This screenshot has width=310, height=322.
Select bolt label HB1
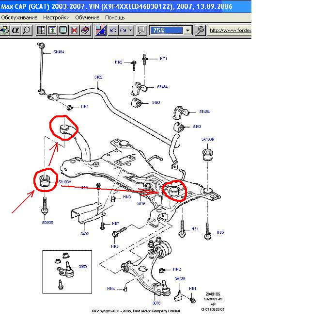(x=195, y=229)
